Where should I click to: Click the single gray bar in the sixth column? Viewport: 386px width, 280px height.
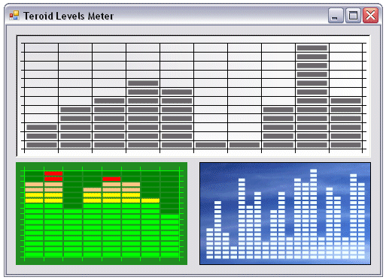point(211,145)
